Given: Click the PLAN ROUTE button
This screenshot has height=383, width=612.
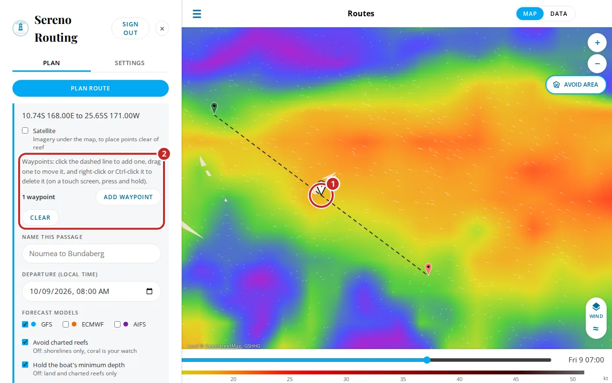Looking at the screenshot, I should pyautogui.click(x=90, y=88).
